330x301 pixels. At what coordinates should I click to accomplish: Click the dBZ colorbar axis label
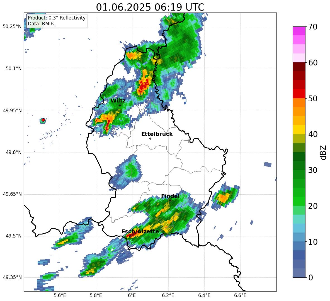323,152
